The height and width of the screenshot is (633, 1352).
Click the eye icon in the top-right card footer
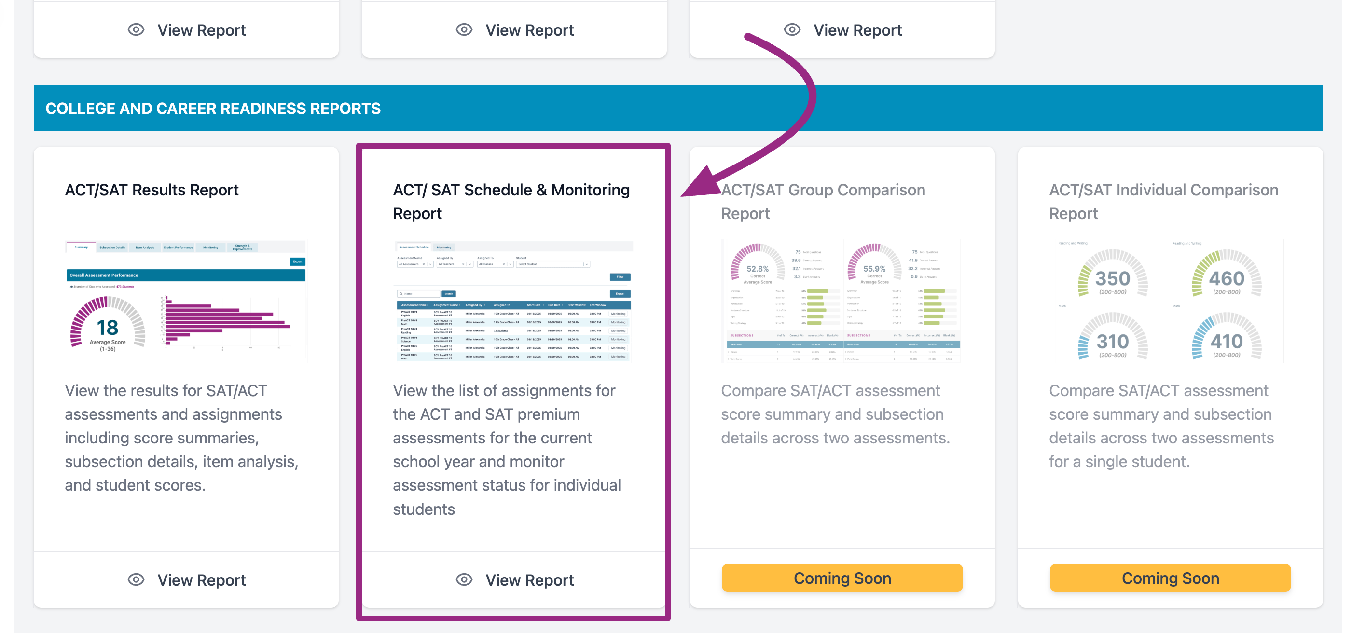792,29
